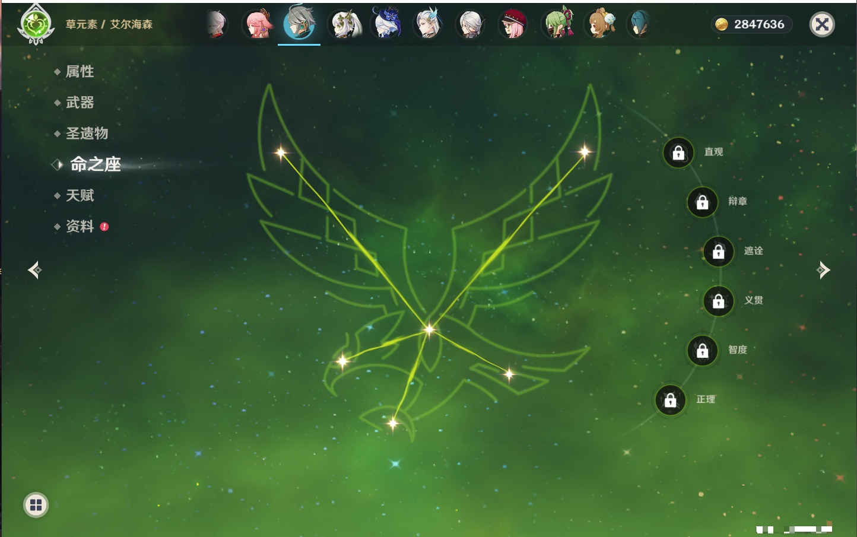
Task: Open the 属性 attributes page
Action: coord(80,72)
